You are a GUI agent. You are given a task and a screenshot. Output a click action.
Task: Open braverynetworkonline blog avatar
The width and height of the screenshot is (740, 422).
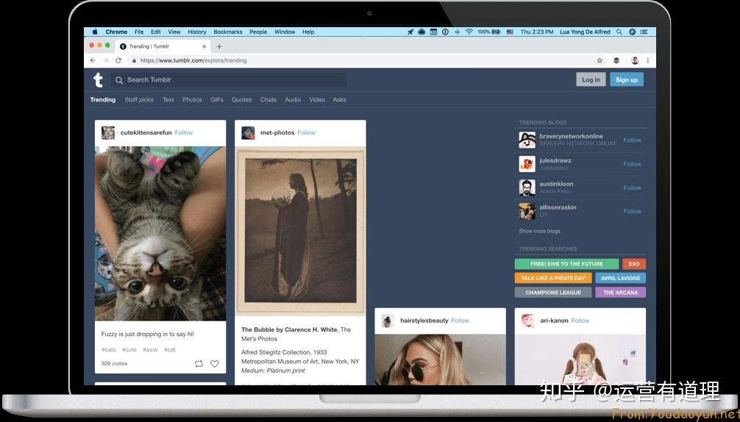tap(527, 140)
